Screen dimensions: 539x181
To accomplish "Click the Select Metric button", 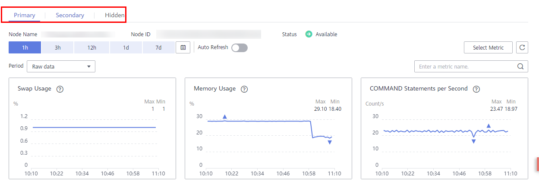I will coord(488,47).
